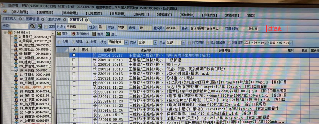Click the patient avatar icon of 21_肖露颖

tap(16, 116)
